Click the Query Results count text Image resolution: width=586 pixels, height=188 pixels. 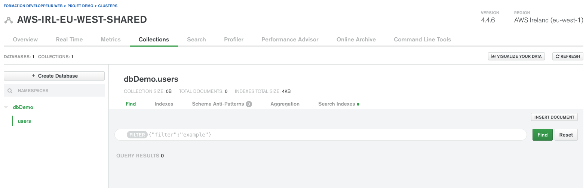click(140, 156)
